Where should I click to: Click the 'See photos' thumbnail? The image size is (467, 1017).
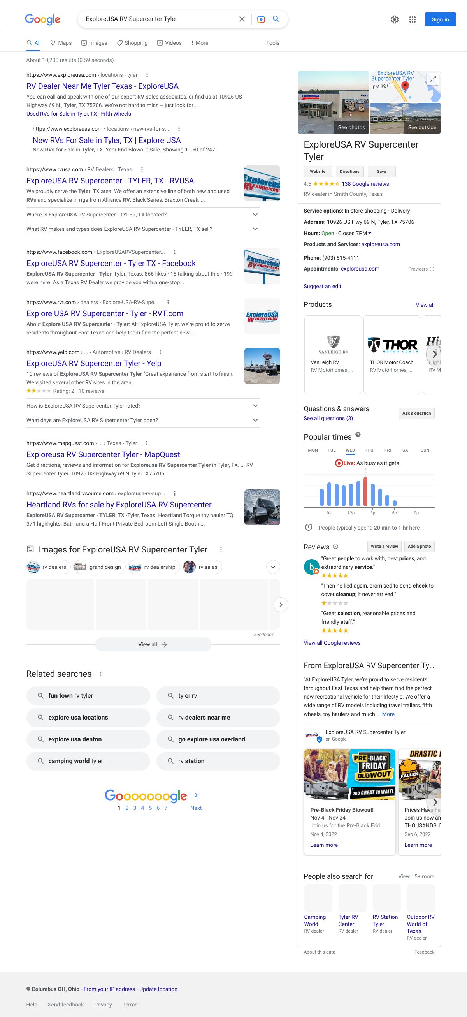(x=334, y=103)
